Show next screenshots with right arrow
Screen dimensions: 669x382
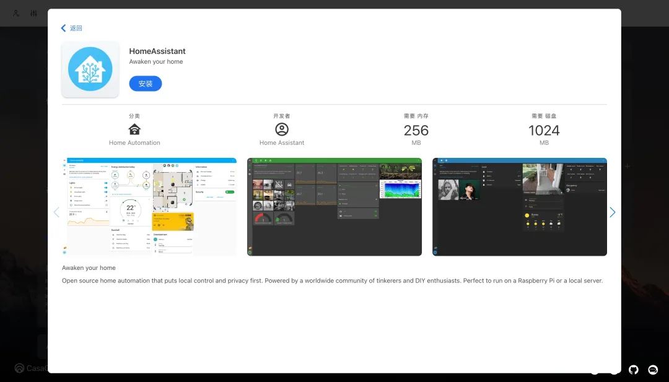tap(613, 212)
